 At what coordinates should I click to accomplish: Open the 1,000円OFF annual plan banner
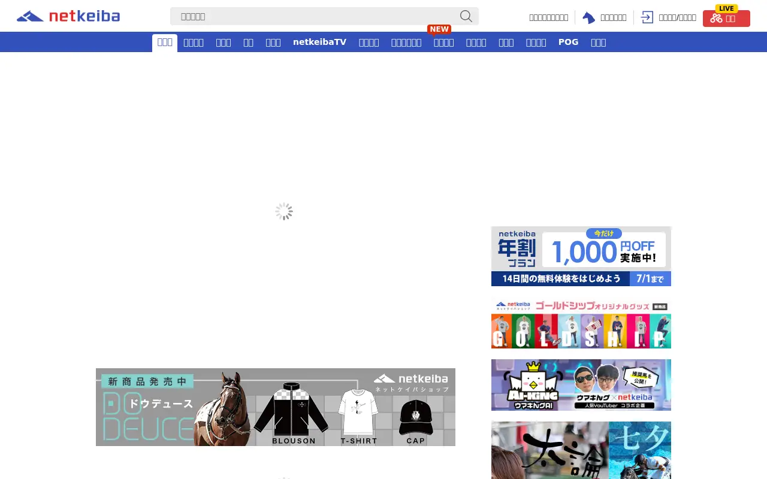pyautogui.click(x=581, y=256)
